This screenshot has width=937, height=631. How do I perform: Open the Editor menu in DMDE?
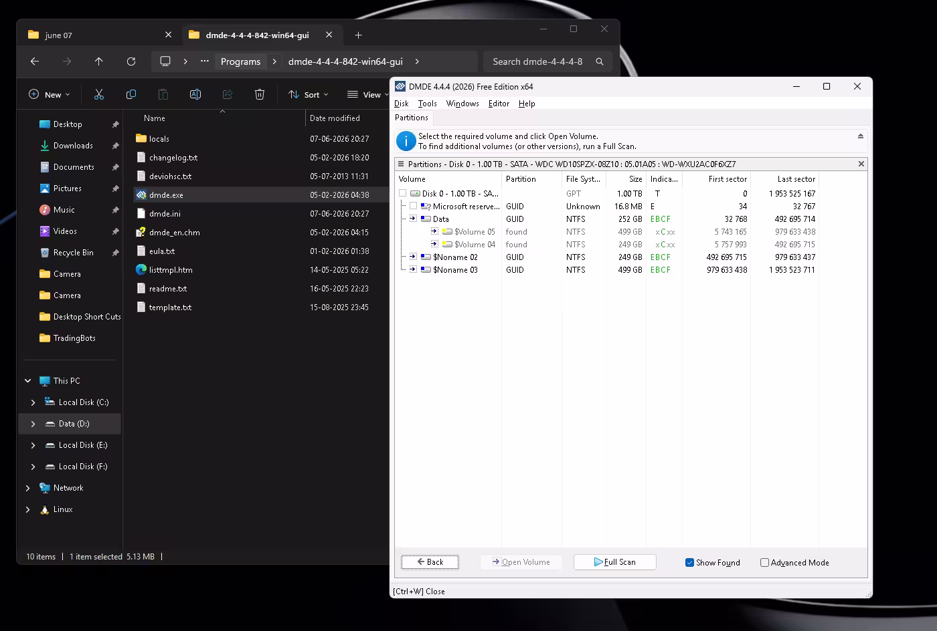(x=499, y=104)
